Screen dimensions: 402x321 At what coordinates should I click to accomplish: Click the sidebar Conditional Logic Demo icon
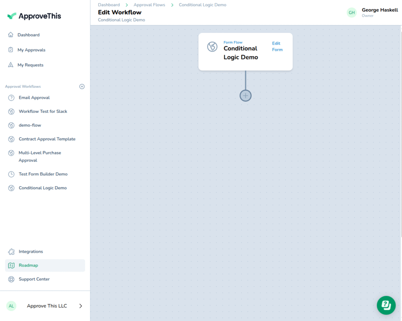11,188
